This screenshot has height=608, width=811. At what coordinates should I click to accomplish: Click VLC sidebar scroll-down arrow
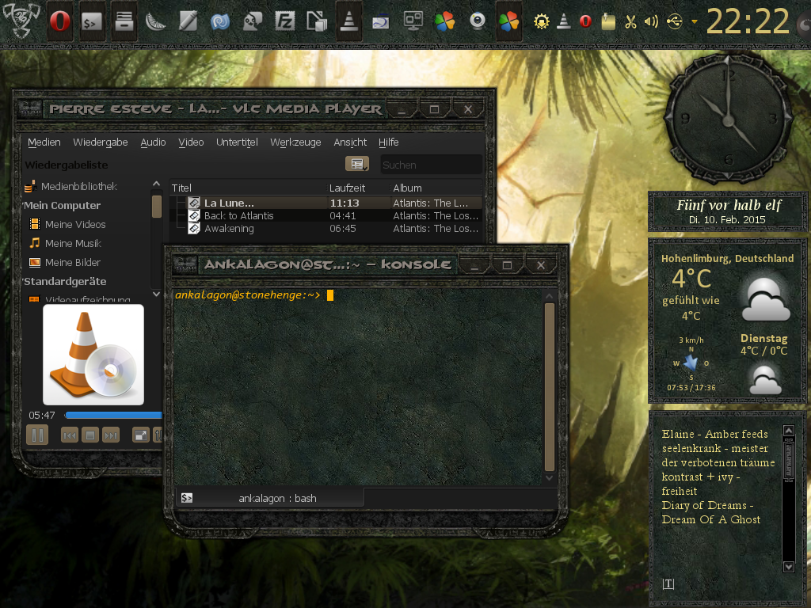click(x=156, y=294)
